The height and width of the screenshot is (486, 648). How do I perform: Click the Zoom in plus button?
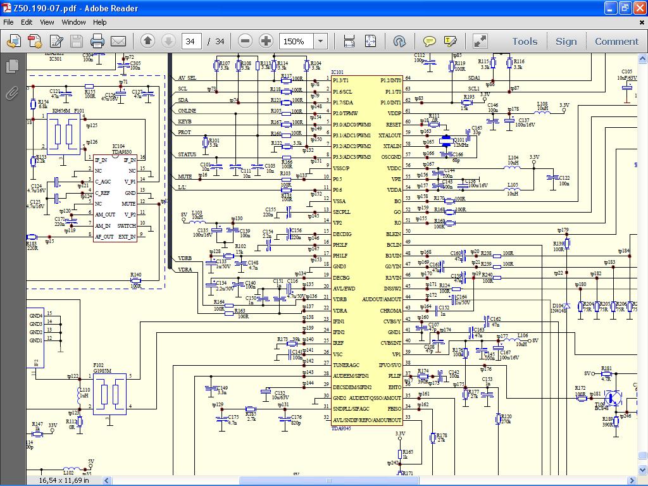click(x=266, y=42)
